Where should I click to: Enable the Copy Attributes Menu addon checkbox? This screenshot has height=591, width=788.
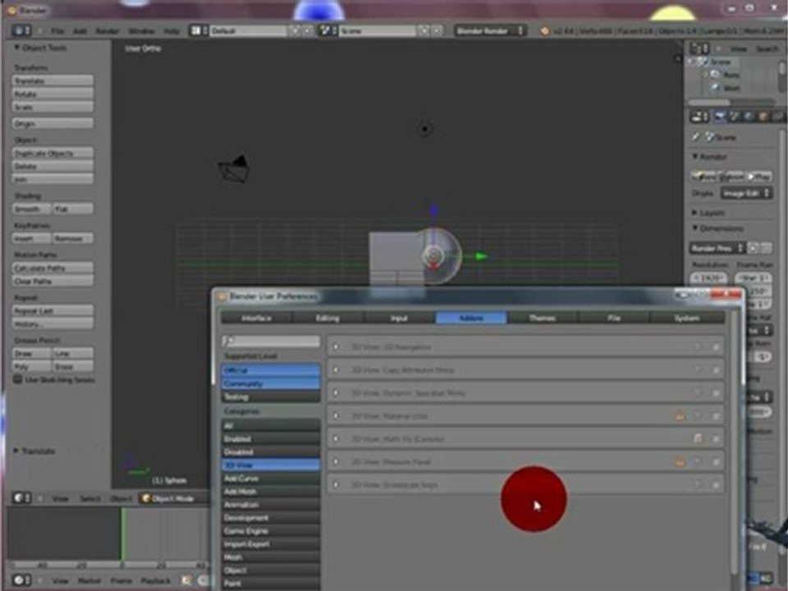(716, 370)
